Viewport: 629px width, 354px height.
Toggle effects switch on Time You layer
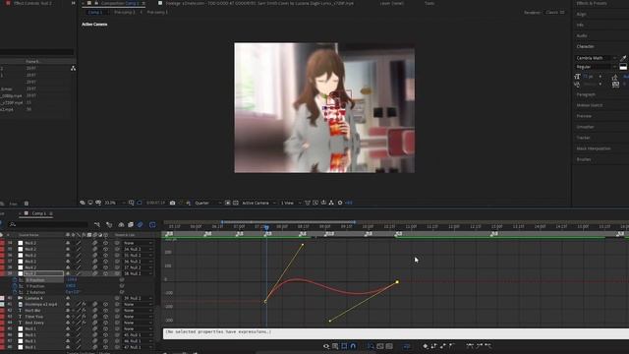click(x=84, y=317)
